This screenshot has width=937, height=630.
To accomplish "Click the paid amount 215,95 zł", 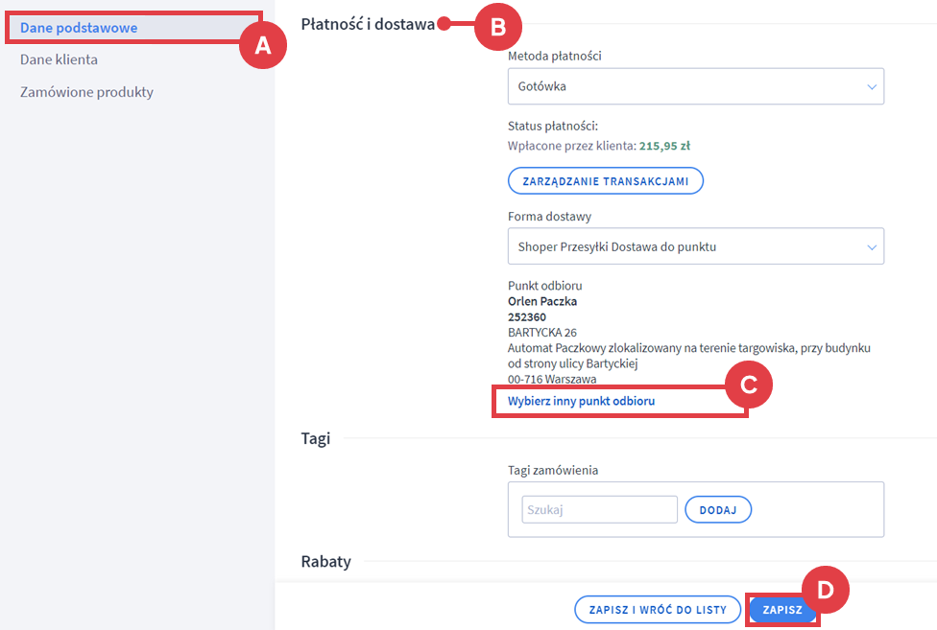I will point(665,147).
